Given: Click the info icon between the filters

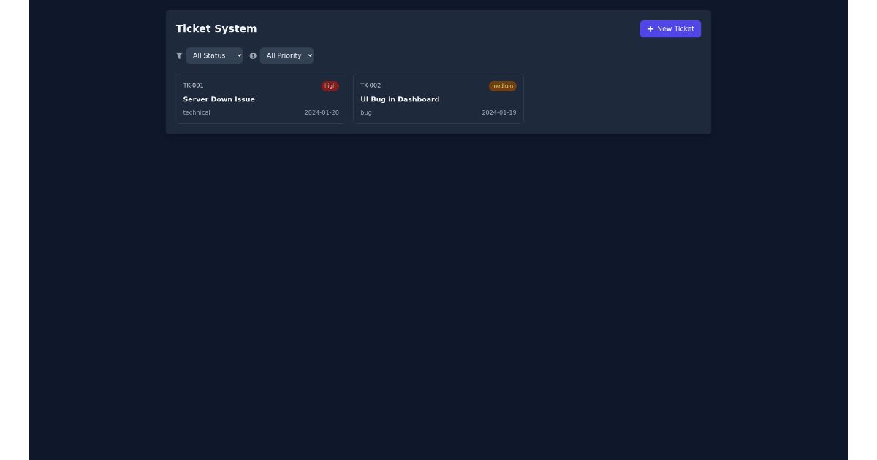Looking at the screenshot, I should pos(253,55).
